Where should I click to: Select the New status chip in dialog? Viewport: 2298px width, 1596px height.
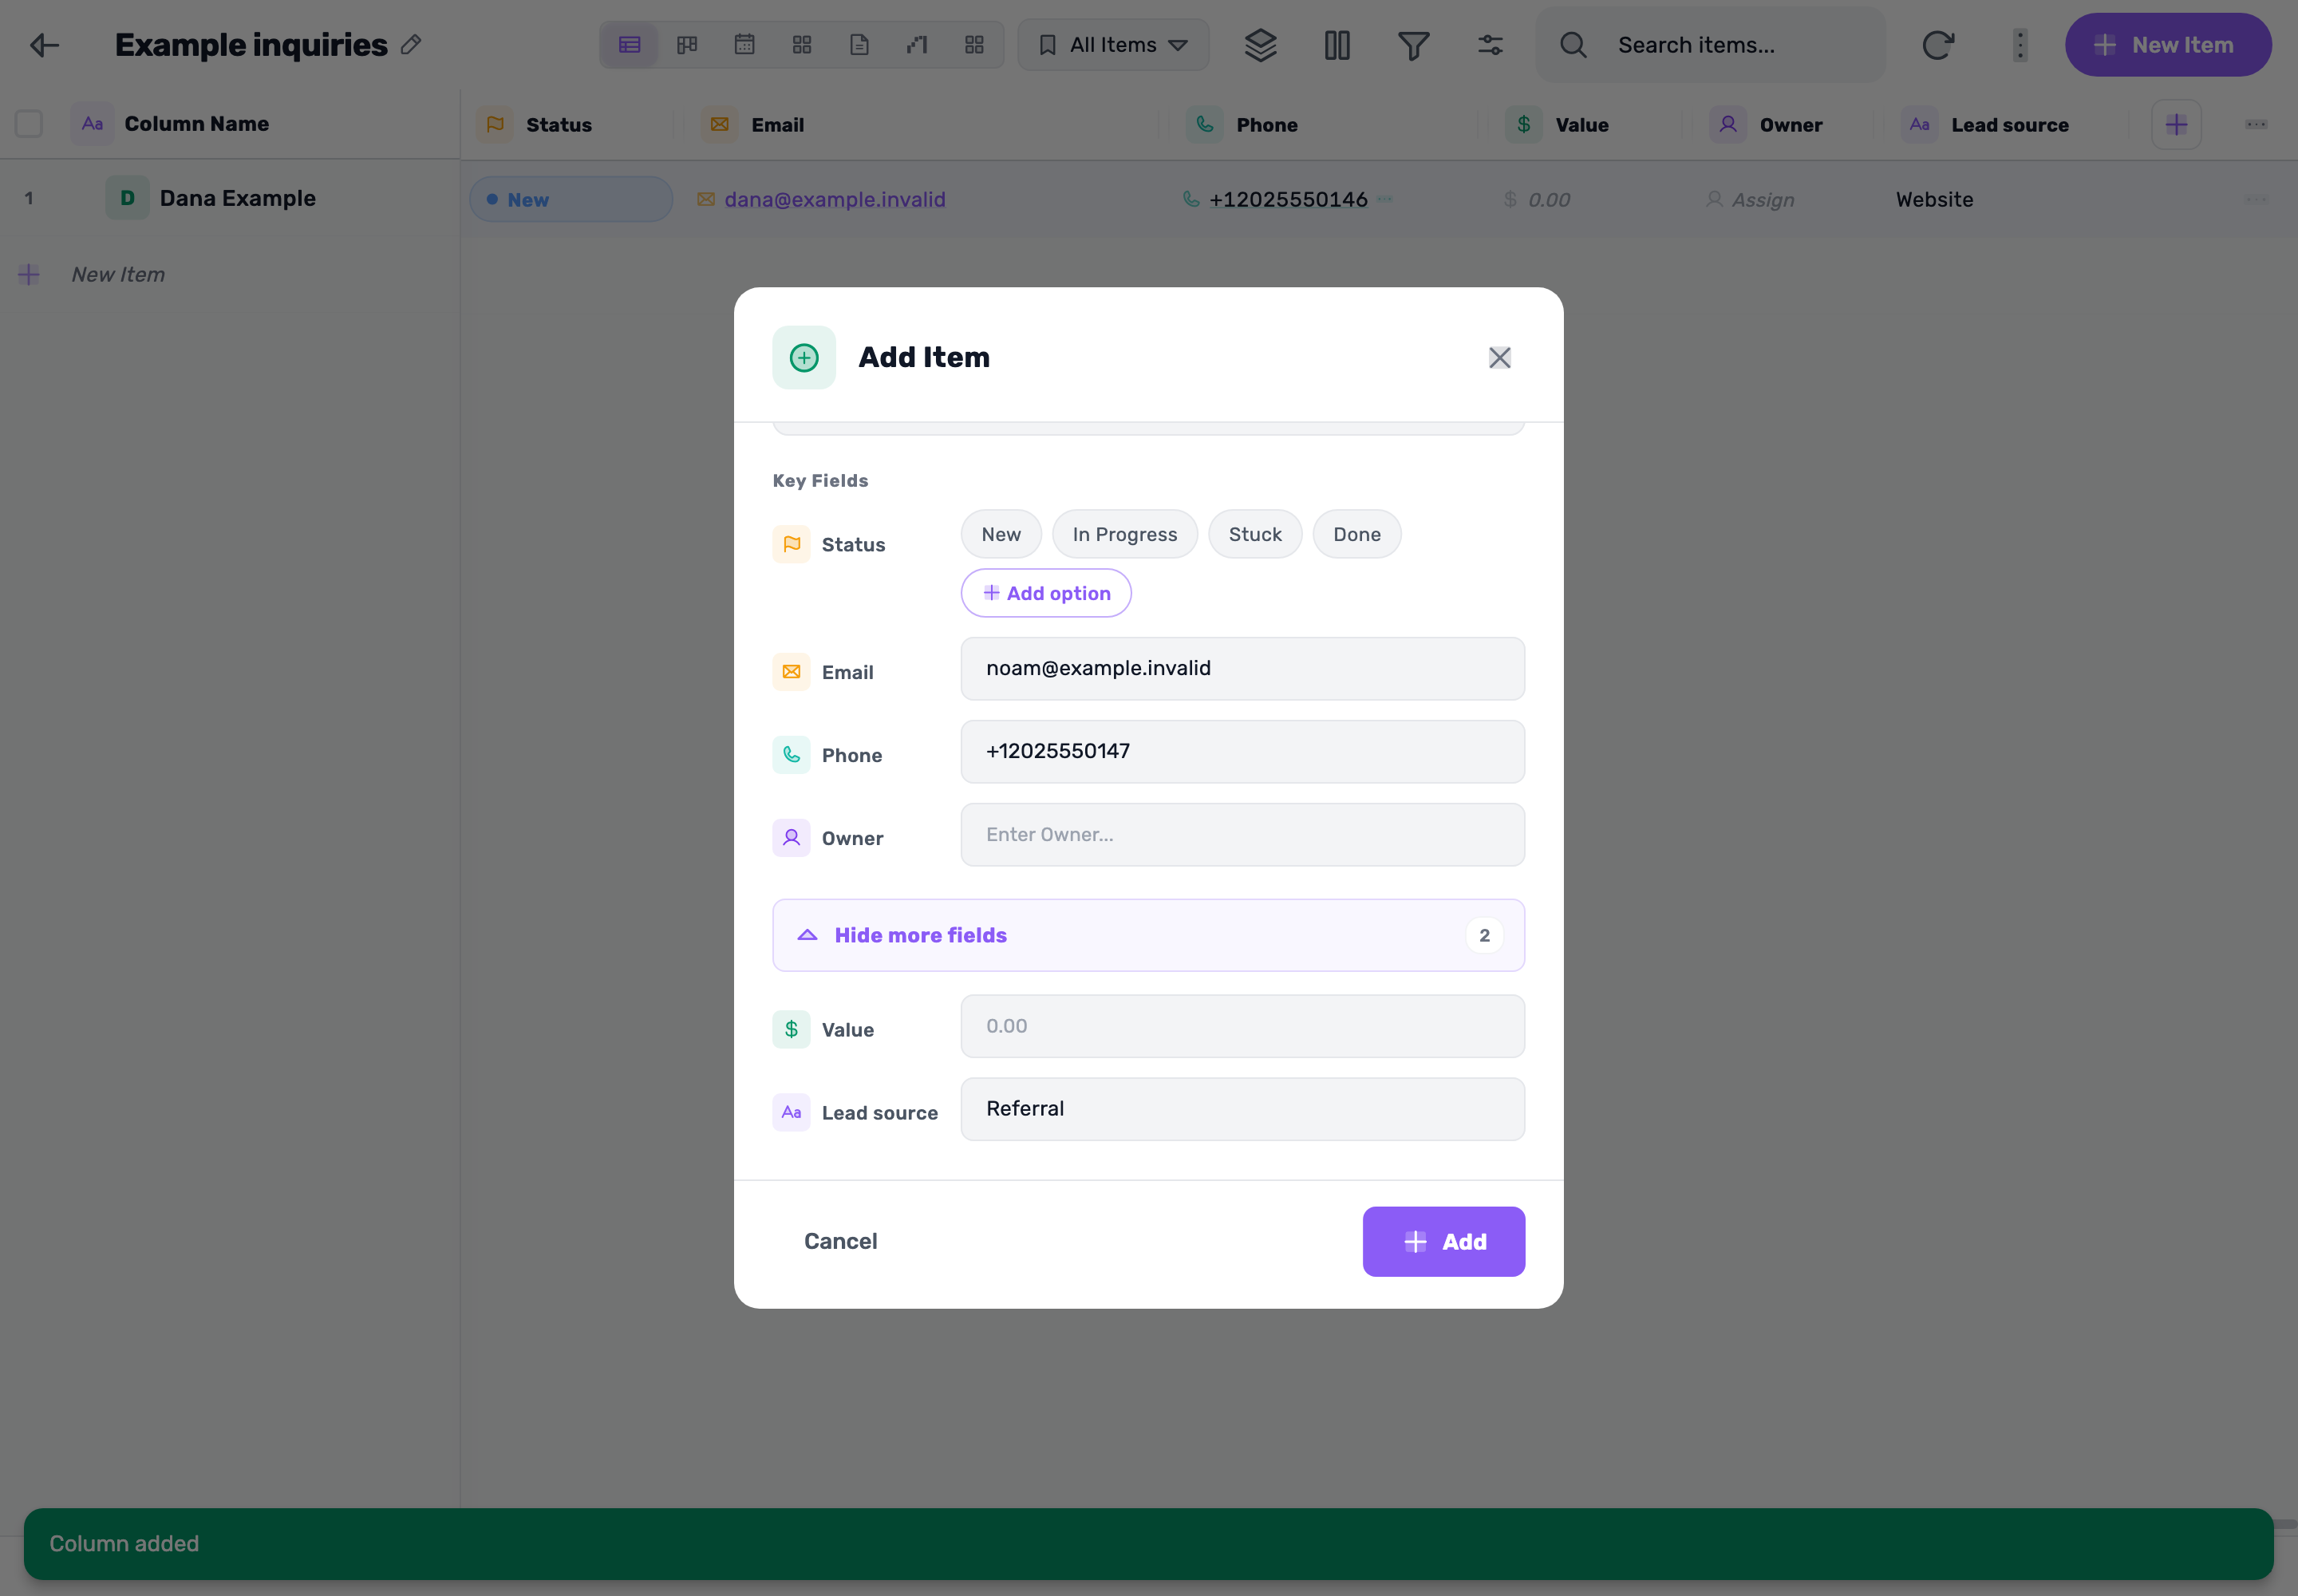1001,534
